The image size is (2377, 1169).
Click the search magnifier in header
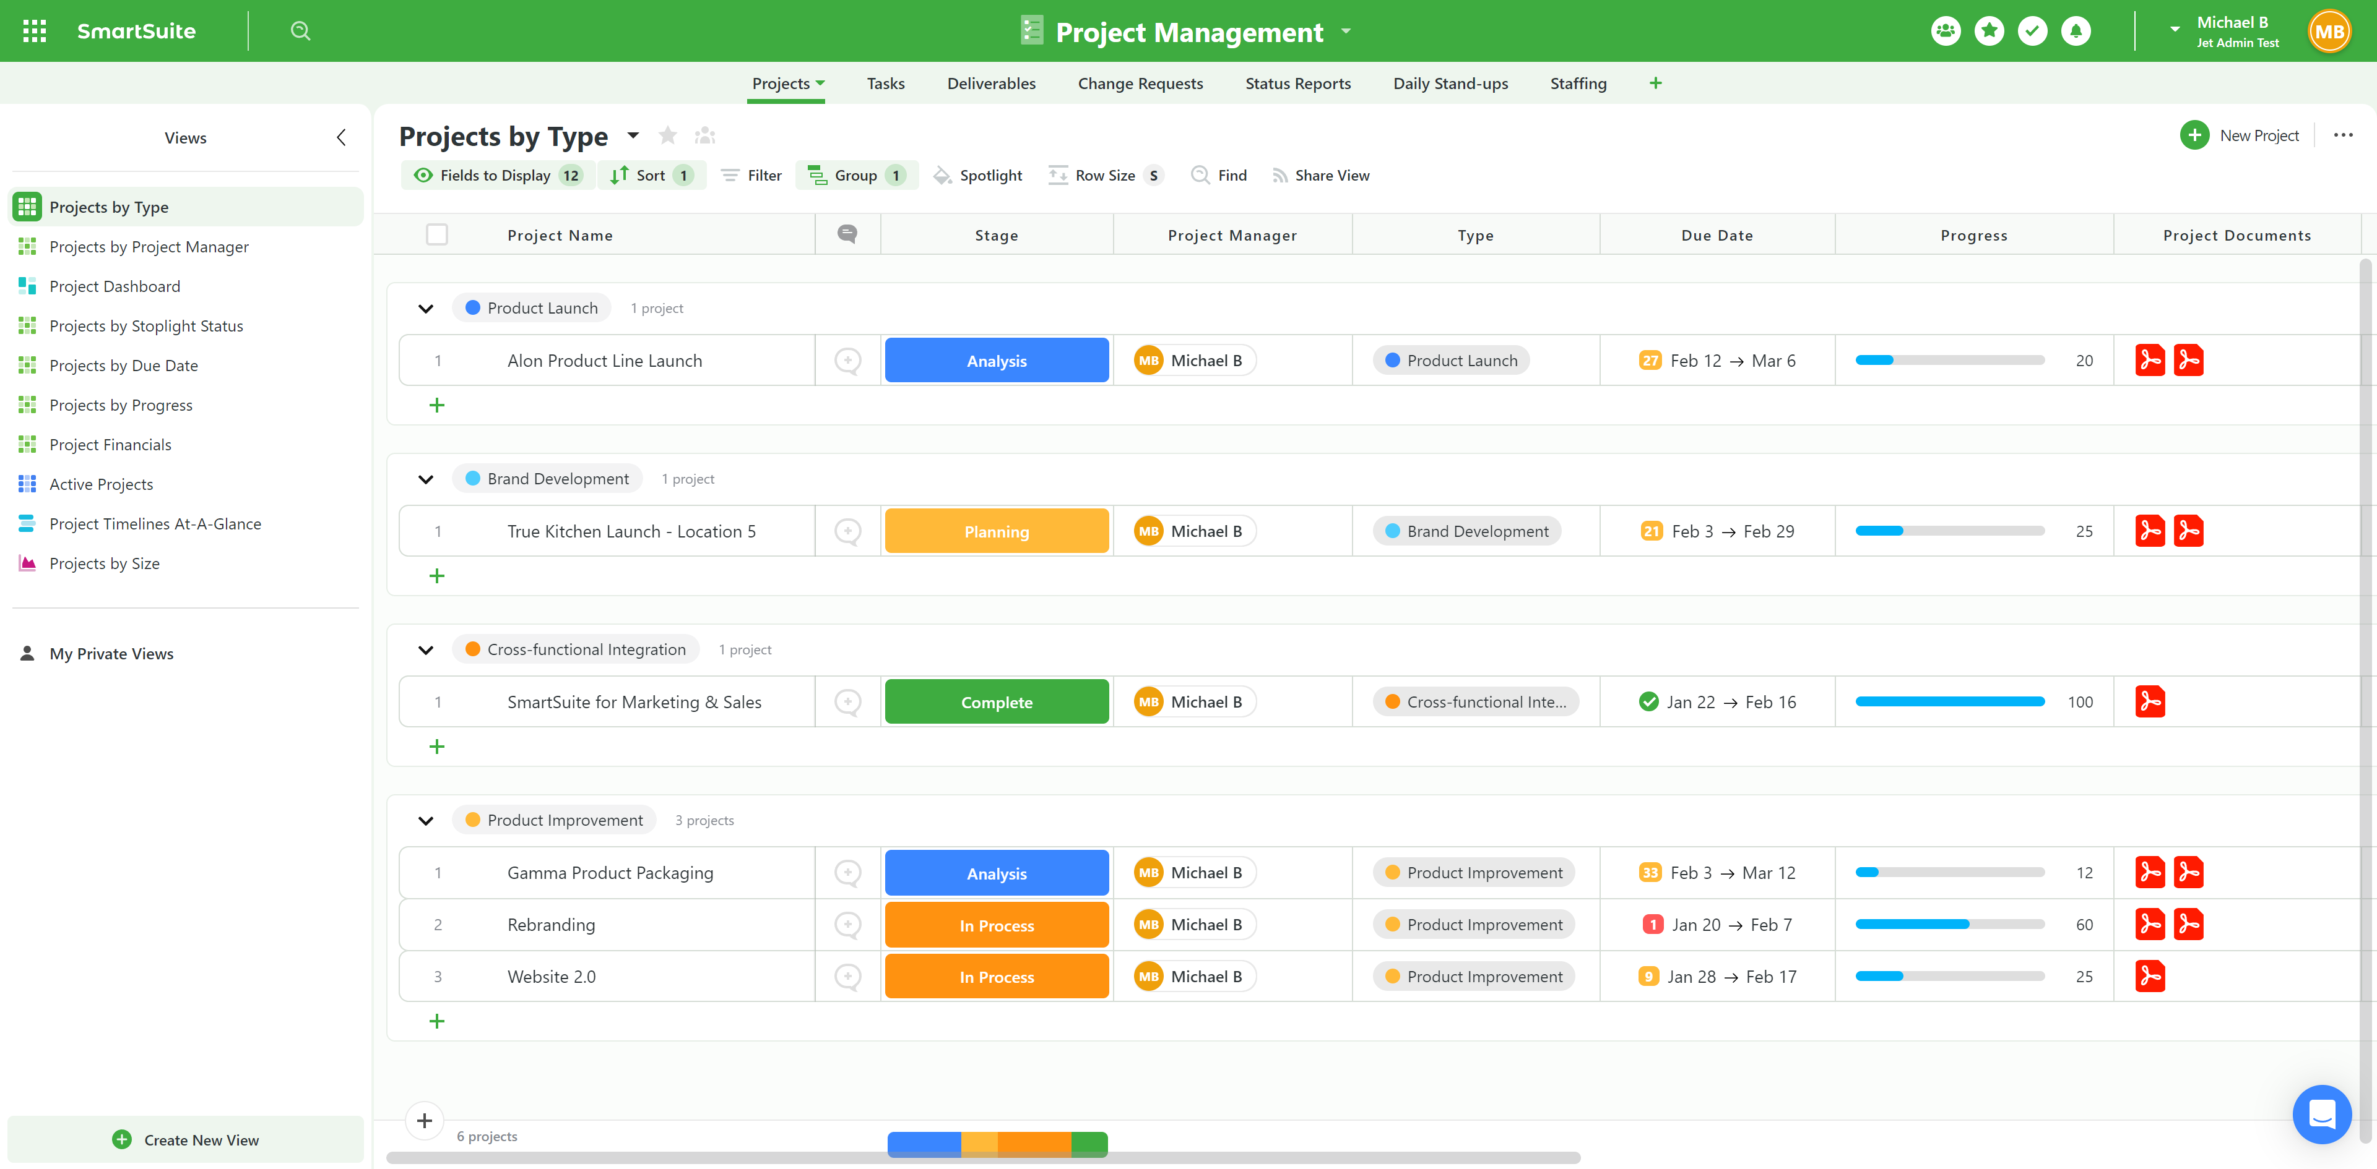[x=300, y=32]
